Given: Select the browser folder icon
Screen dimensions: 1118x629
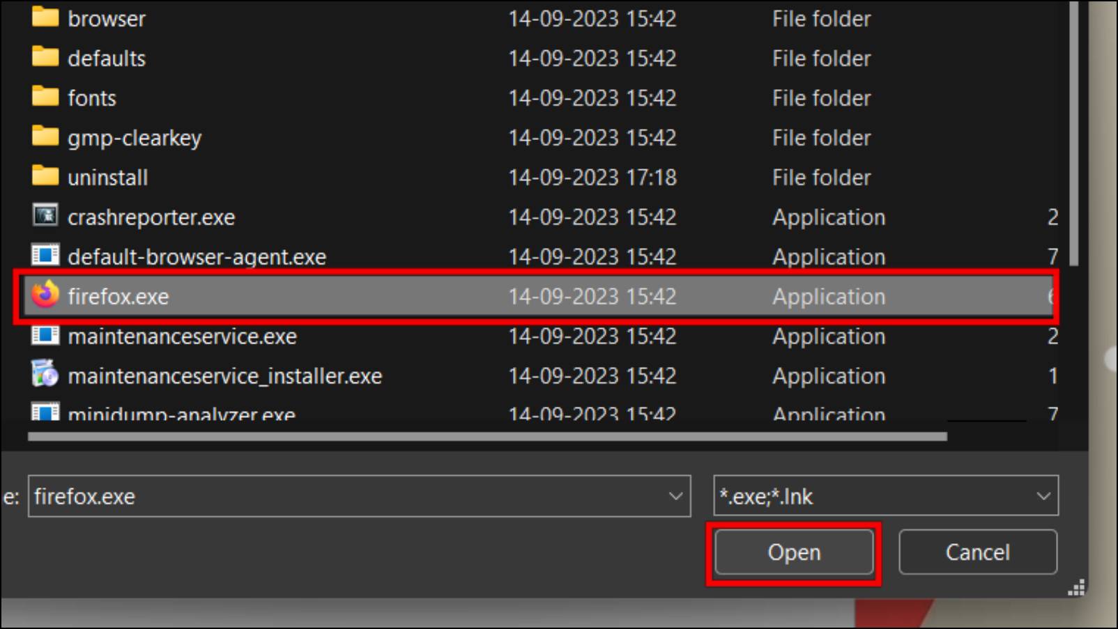Looking at the screenshot, I should click(45, 17).
